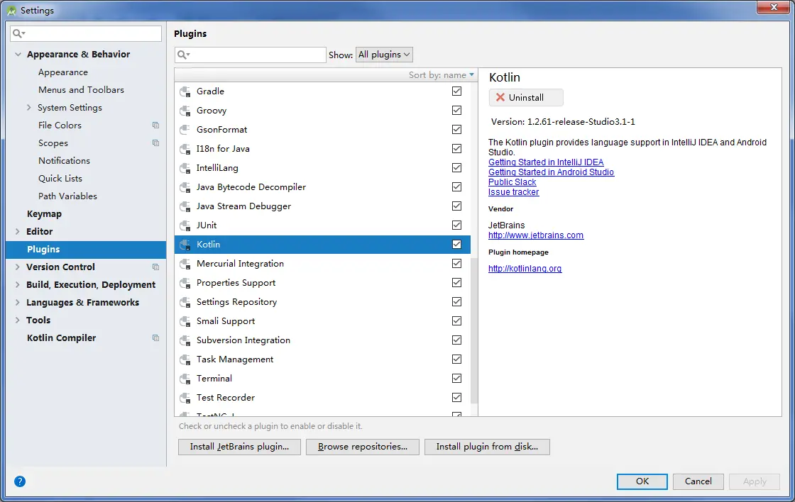Click the Properties Support plugin icon
This screenshot has width=795, height=502.
pos(185,283)
